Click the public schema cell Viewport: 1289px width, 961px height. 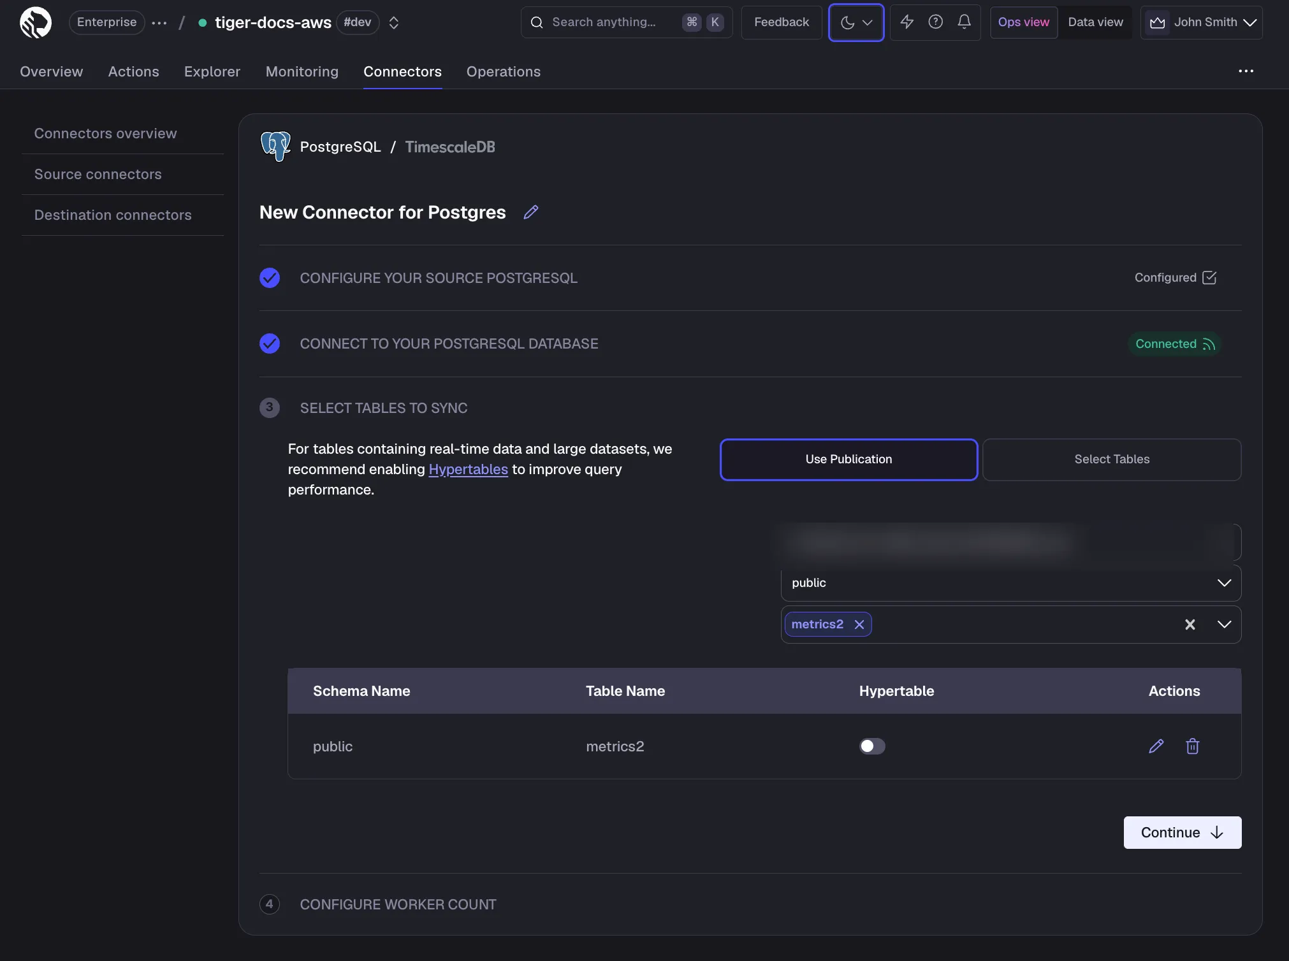point(333,746)
